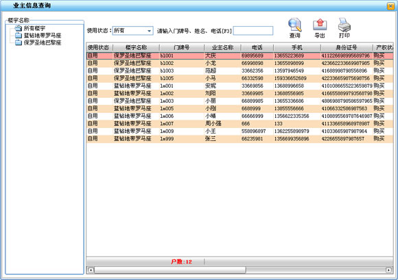Sort by 业主名称 column header
398x280 pixels.
click(x=222, y=47)
